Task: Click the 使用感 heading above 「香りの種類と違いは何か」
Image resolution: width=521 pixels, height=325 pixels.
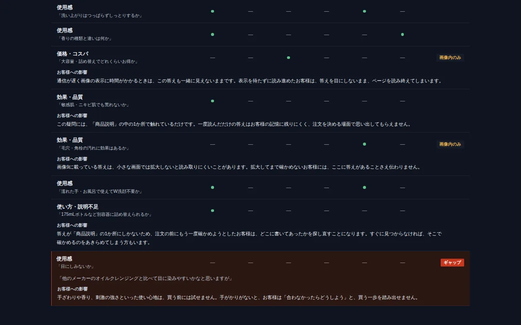Action: (x=65, y=31)
